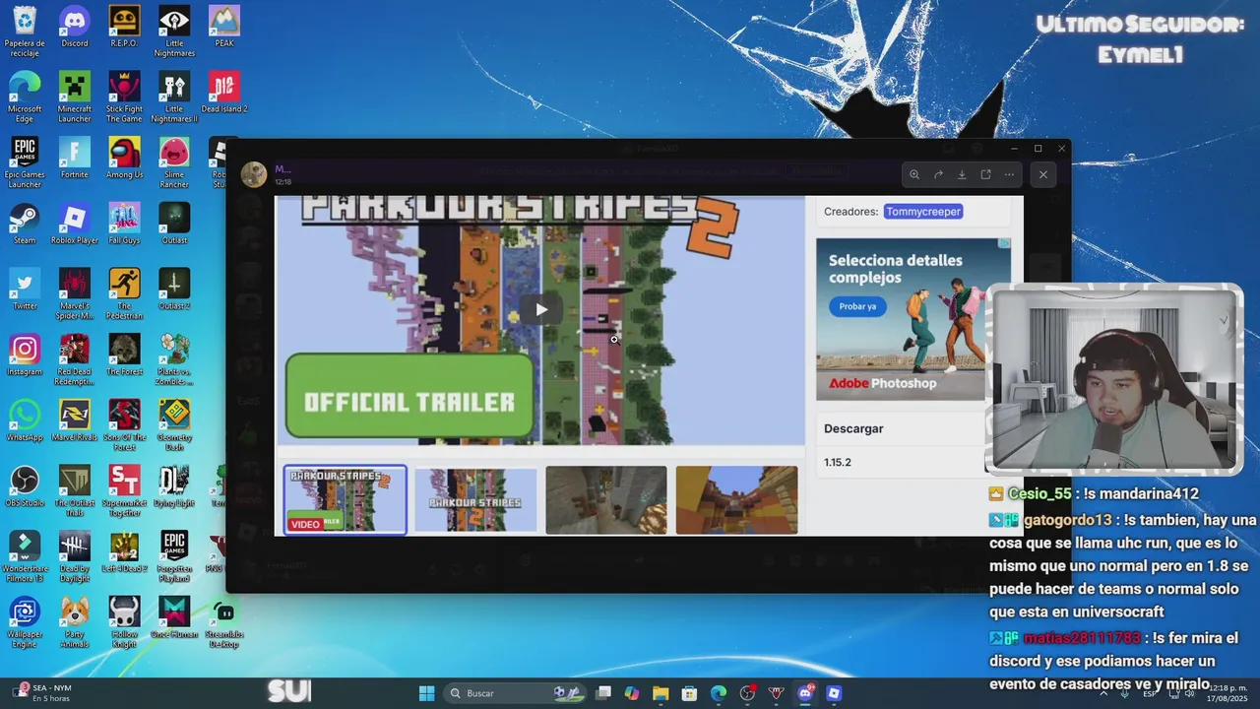This screenshot has height=709, width=1260.
Task: Select the fourth gallery thumbnail with yellow blocks
Action: (737, 500)
